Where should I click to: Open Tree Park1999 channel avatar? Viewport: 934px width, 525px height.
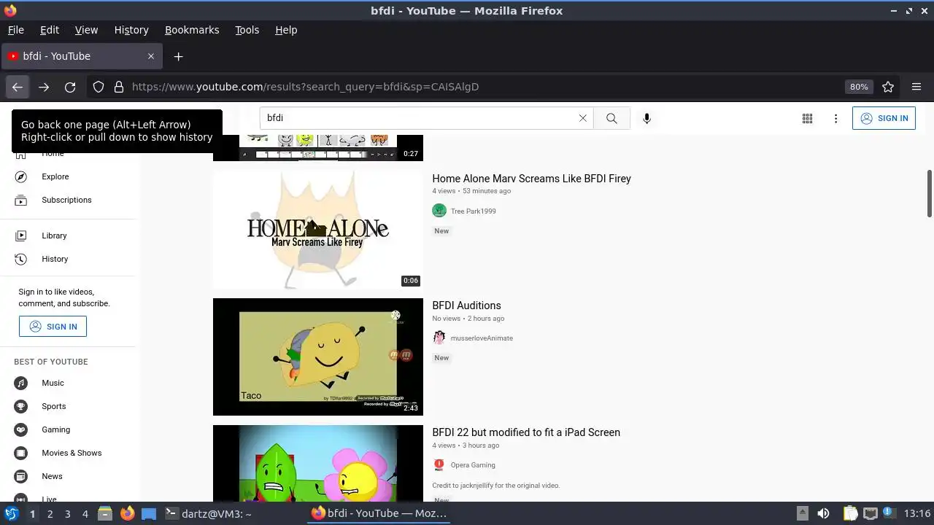(x=439, y=211)
